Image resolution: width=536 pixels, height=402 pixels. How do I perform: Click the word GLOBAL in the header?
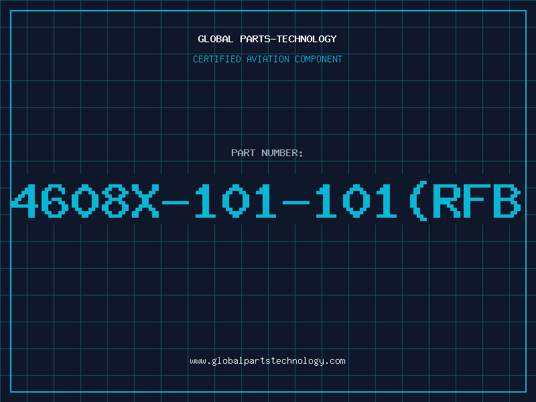[216, 39]
